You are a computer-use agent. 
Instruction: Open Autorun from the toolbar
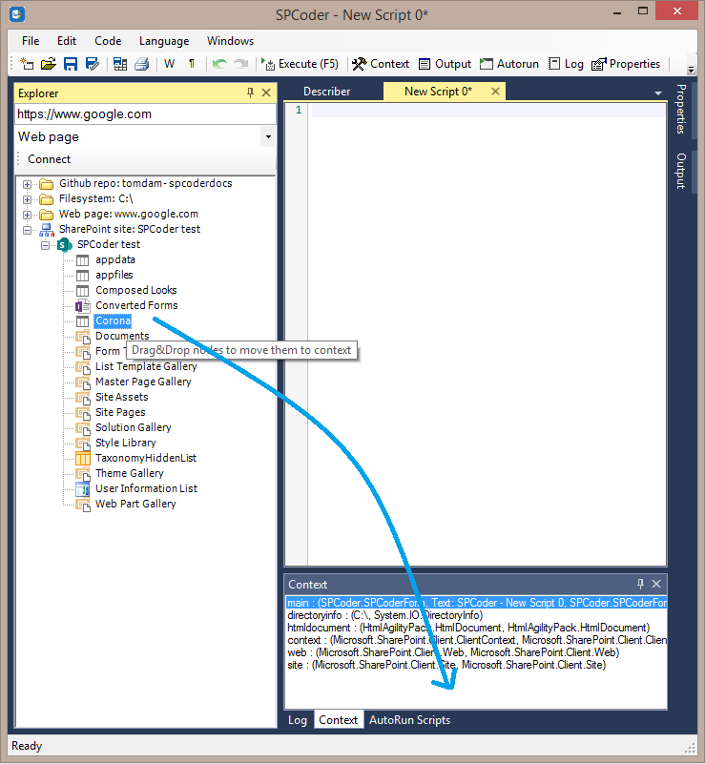tap(508, 64)
